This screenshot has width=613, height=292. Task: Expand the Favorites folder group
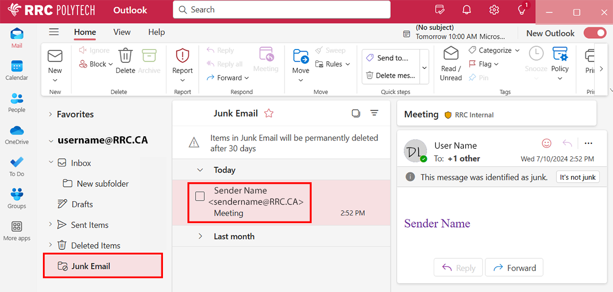click(x=51, y=114)
